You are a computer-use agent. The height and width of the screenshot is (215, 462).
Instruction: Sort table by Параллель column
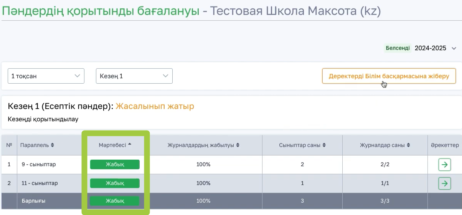pos(37,145)
